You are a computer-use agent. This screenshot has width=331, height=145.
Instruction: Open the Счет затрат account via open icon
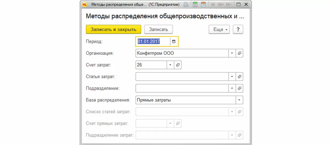pyautogui.click(x=178, y=65)
